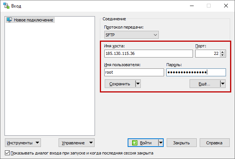Screen dimensions: 235x159
Task: Select New connection item in site list
Action: (34, 20)
